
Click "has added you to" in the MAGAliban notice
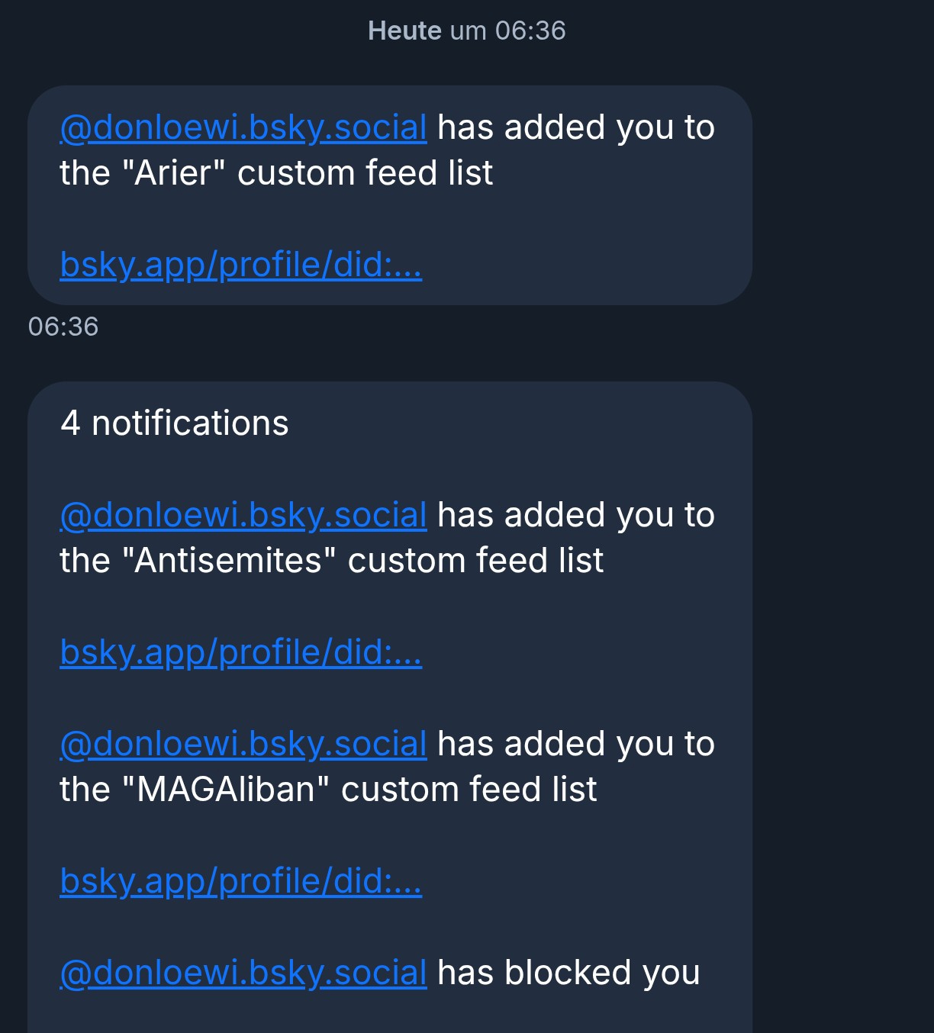coord(576,744)
